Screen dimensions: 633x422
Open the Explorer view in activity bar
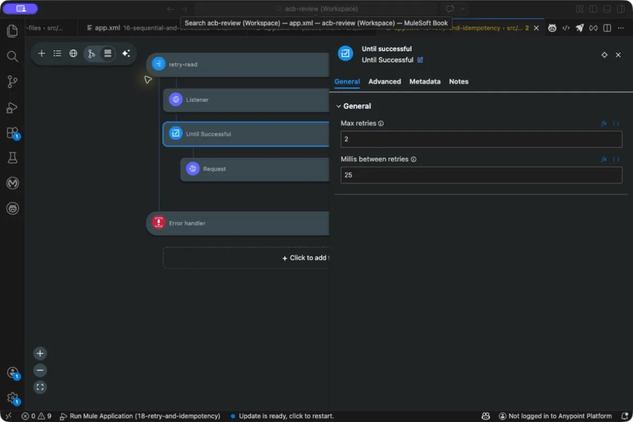click(x=13, y=31)
